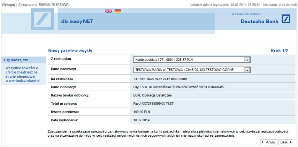This screenshot has height=147, width=298.
Task: Click the db easyNET slash logo
Action: click(x=42, y=19)
